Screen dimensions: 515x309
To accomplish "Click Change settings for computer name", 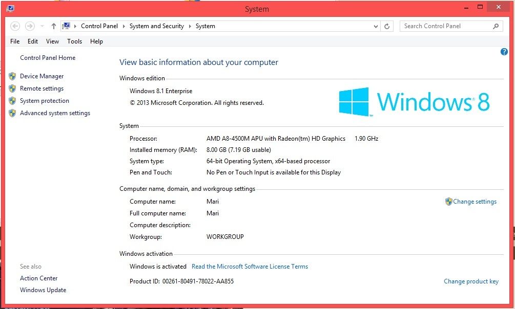I will [x=475, y=202].
